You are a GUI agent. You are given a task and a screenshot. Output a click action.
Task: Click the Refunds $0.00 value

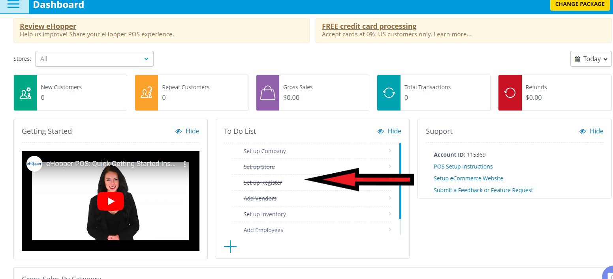point(534,97)
